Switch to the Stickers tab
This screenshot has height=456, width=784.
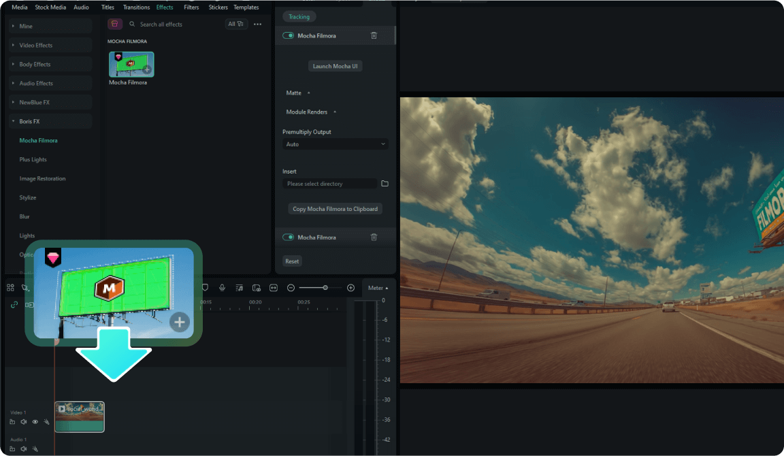point(218,7)
